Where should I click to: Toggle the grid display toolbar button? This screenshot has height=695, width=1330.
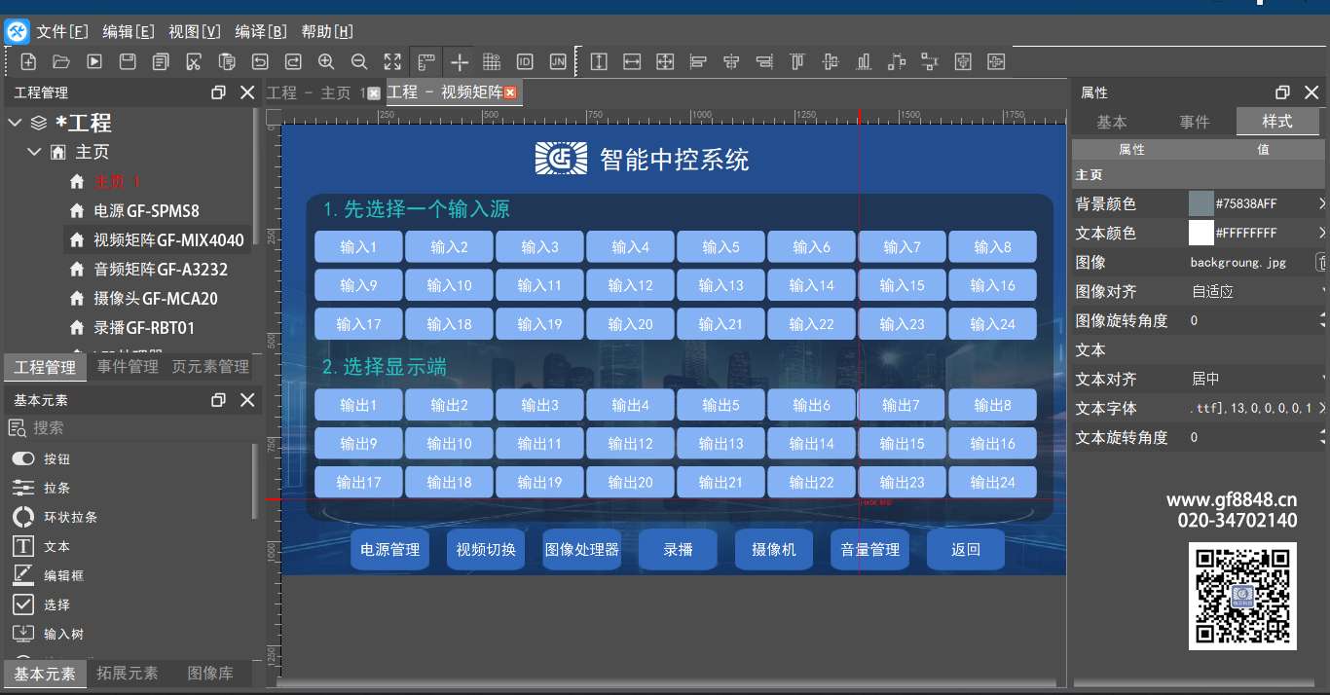coord(492,62)
